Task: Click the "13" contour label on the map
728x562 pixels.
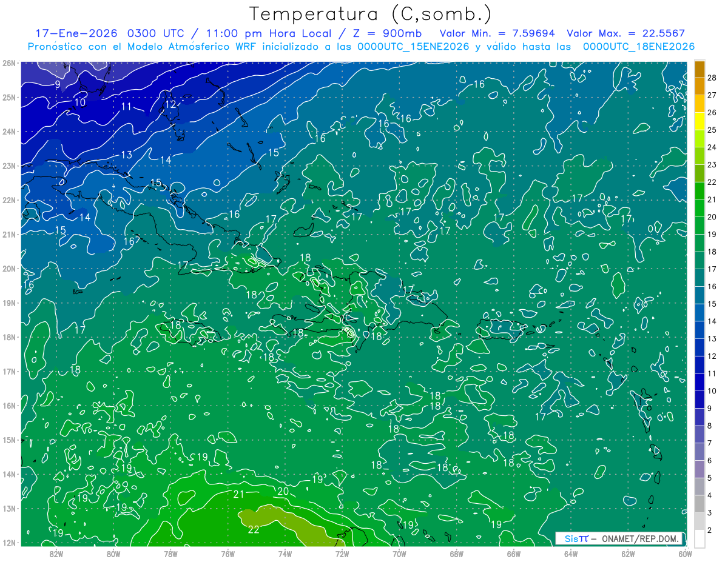Action: click(126, 155)
